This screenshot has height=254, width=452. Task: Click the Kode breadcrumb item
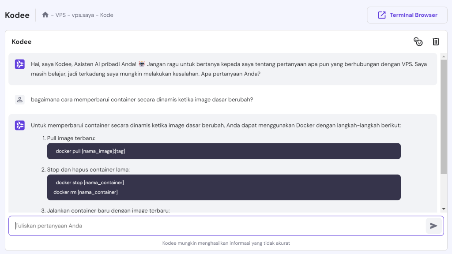[x=106, y=15]
